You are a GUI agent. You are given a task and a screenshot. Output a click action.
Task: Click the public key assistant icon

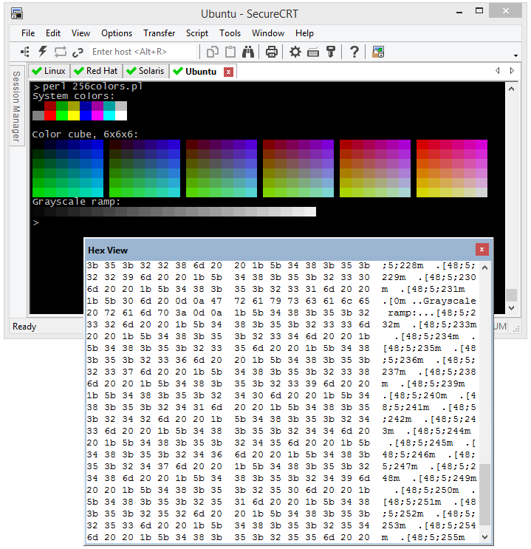coord(331,52)
